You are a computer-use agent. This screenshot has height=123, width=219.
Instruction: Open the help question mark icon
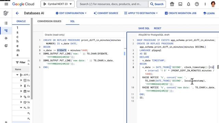(197, 4)
